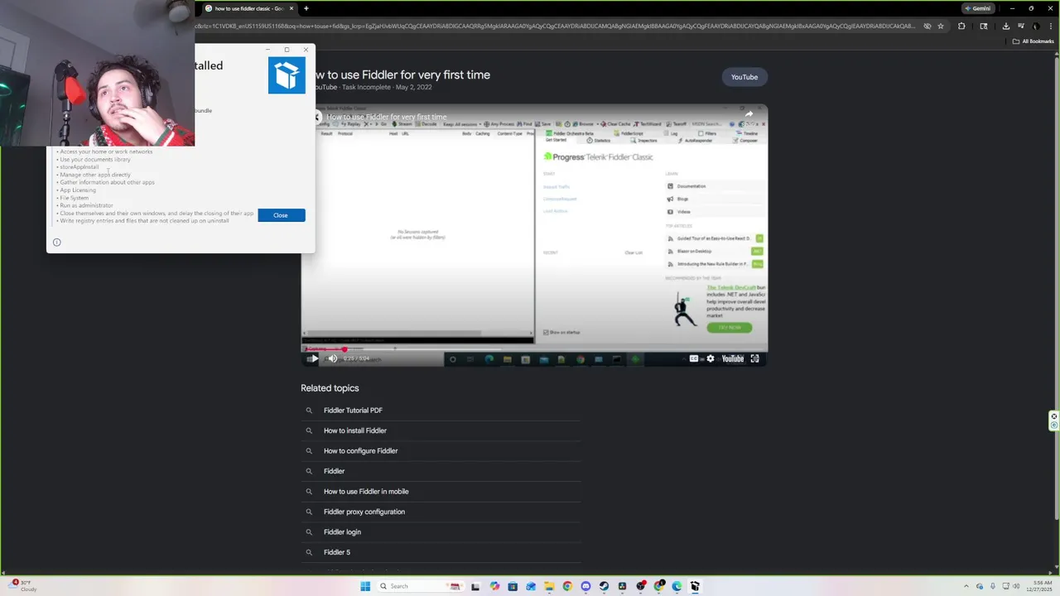Click the share arrow on the video
Screen dimensions: 1060x596
749,114
